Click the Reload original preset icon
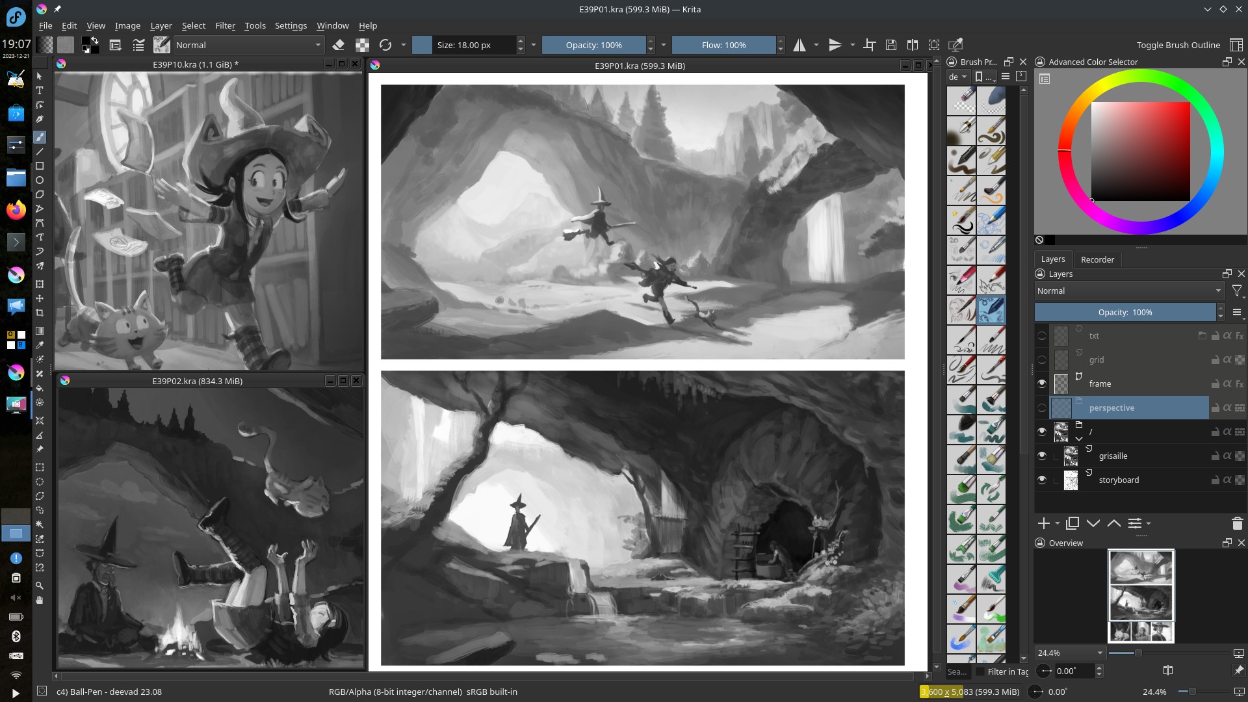Screen dimensions: 1248x702 coord(385,45)
